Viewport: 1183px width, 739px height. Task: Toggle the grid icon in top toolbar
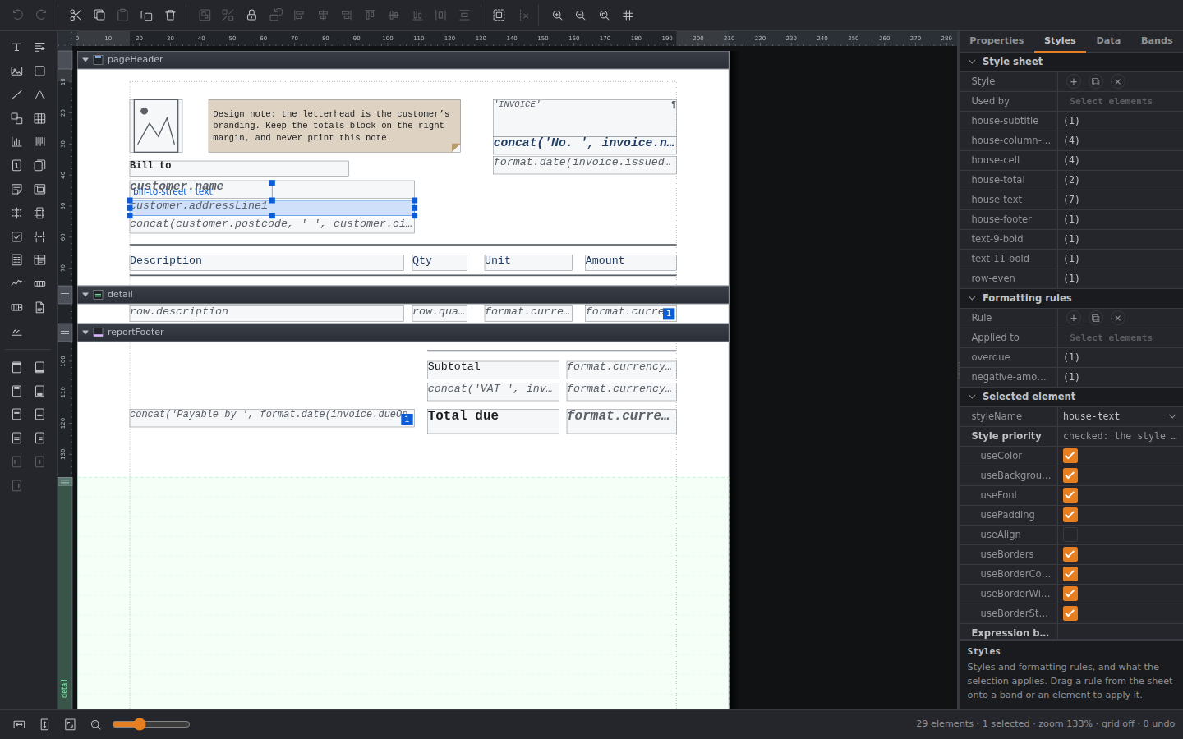pyautogui.click(x=628, y=15)
